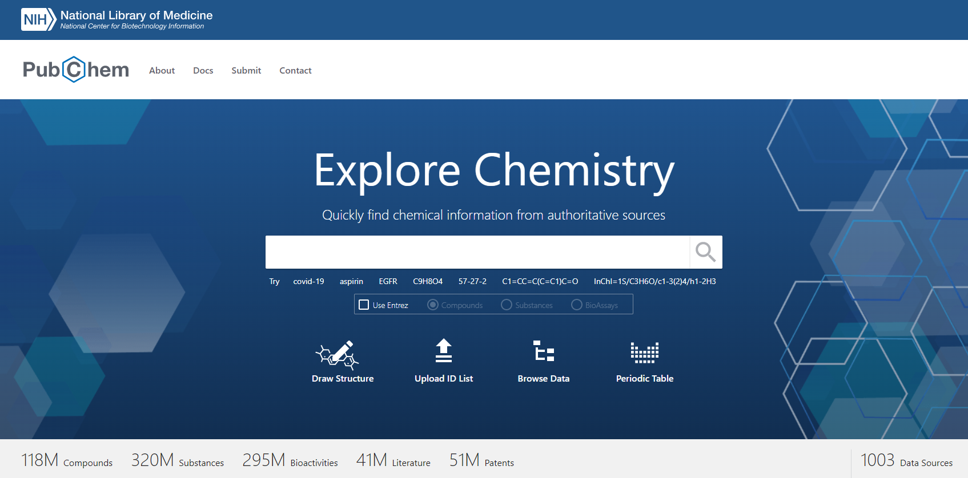968x478 pixels.
Task: Try the InChI=1S/C3H6O example string
Action: (x=654, y=281)
